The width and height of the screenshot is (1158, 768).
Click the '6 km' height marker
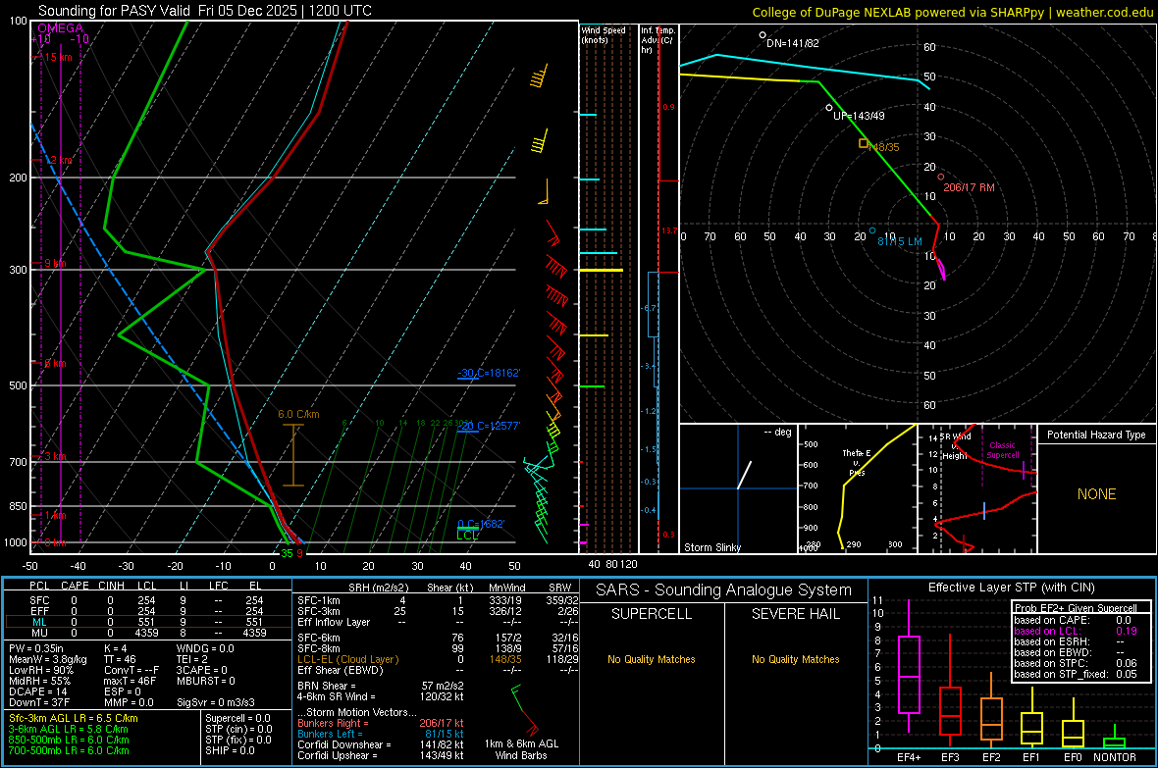(55, 363)
